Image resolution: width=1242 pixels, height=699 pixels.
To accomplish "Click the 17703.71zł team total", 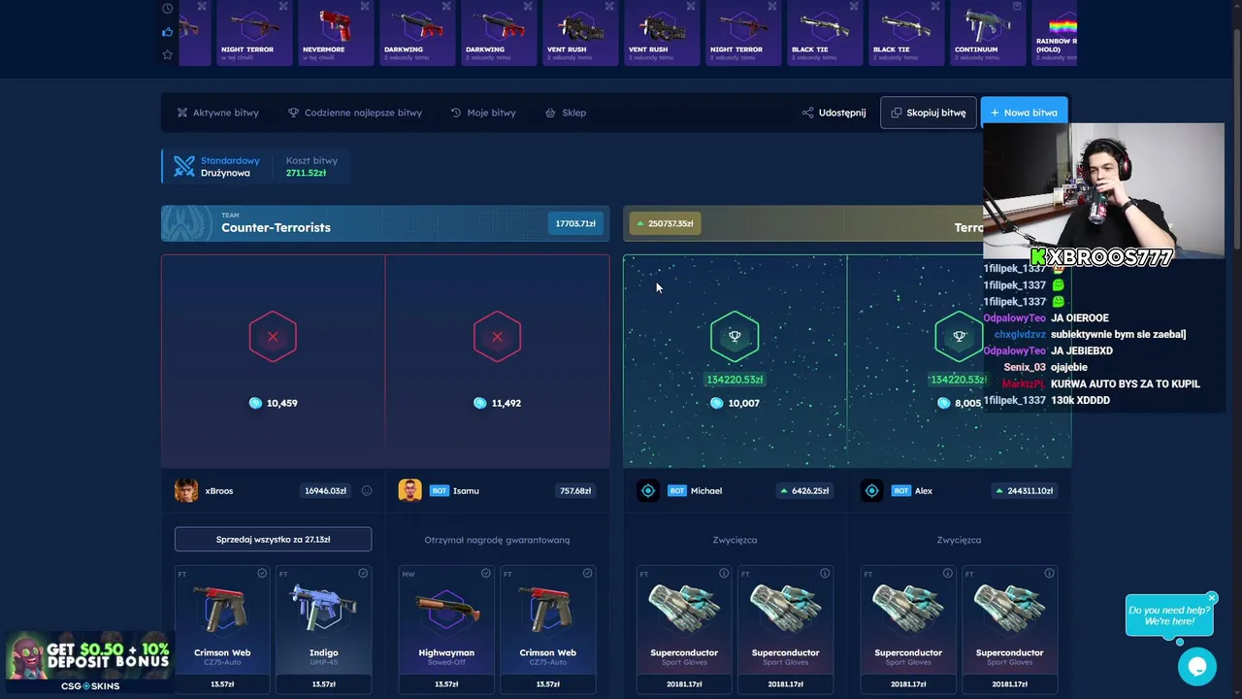I will (575, 223).
